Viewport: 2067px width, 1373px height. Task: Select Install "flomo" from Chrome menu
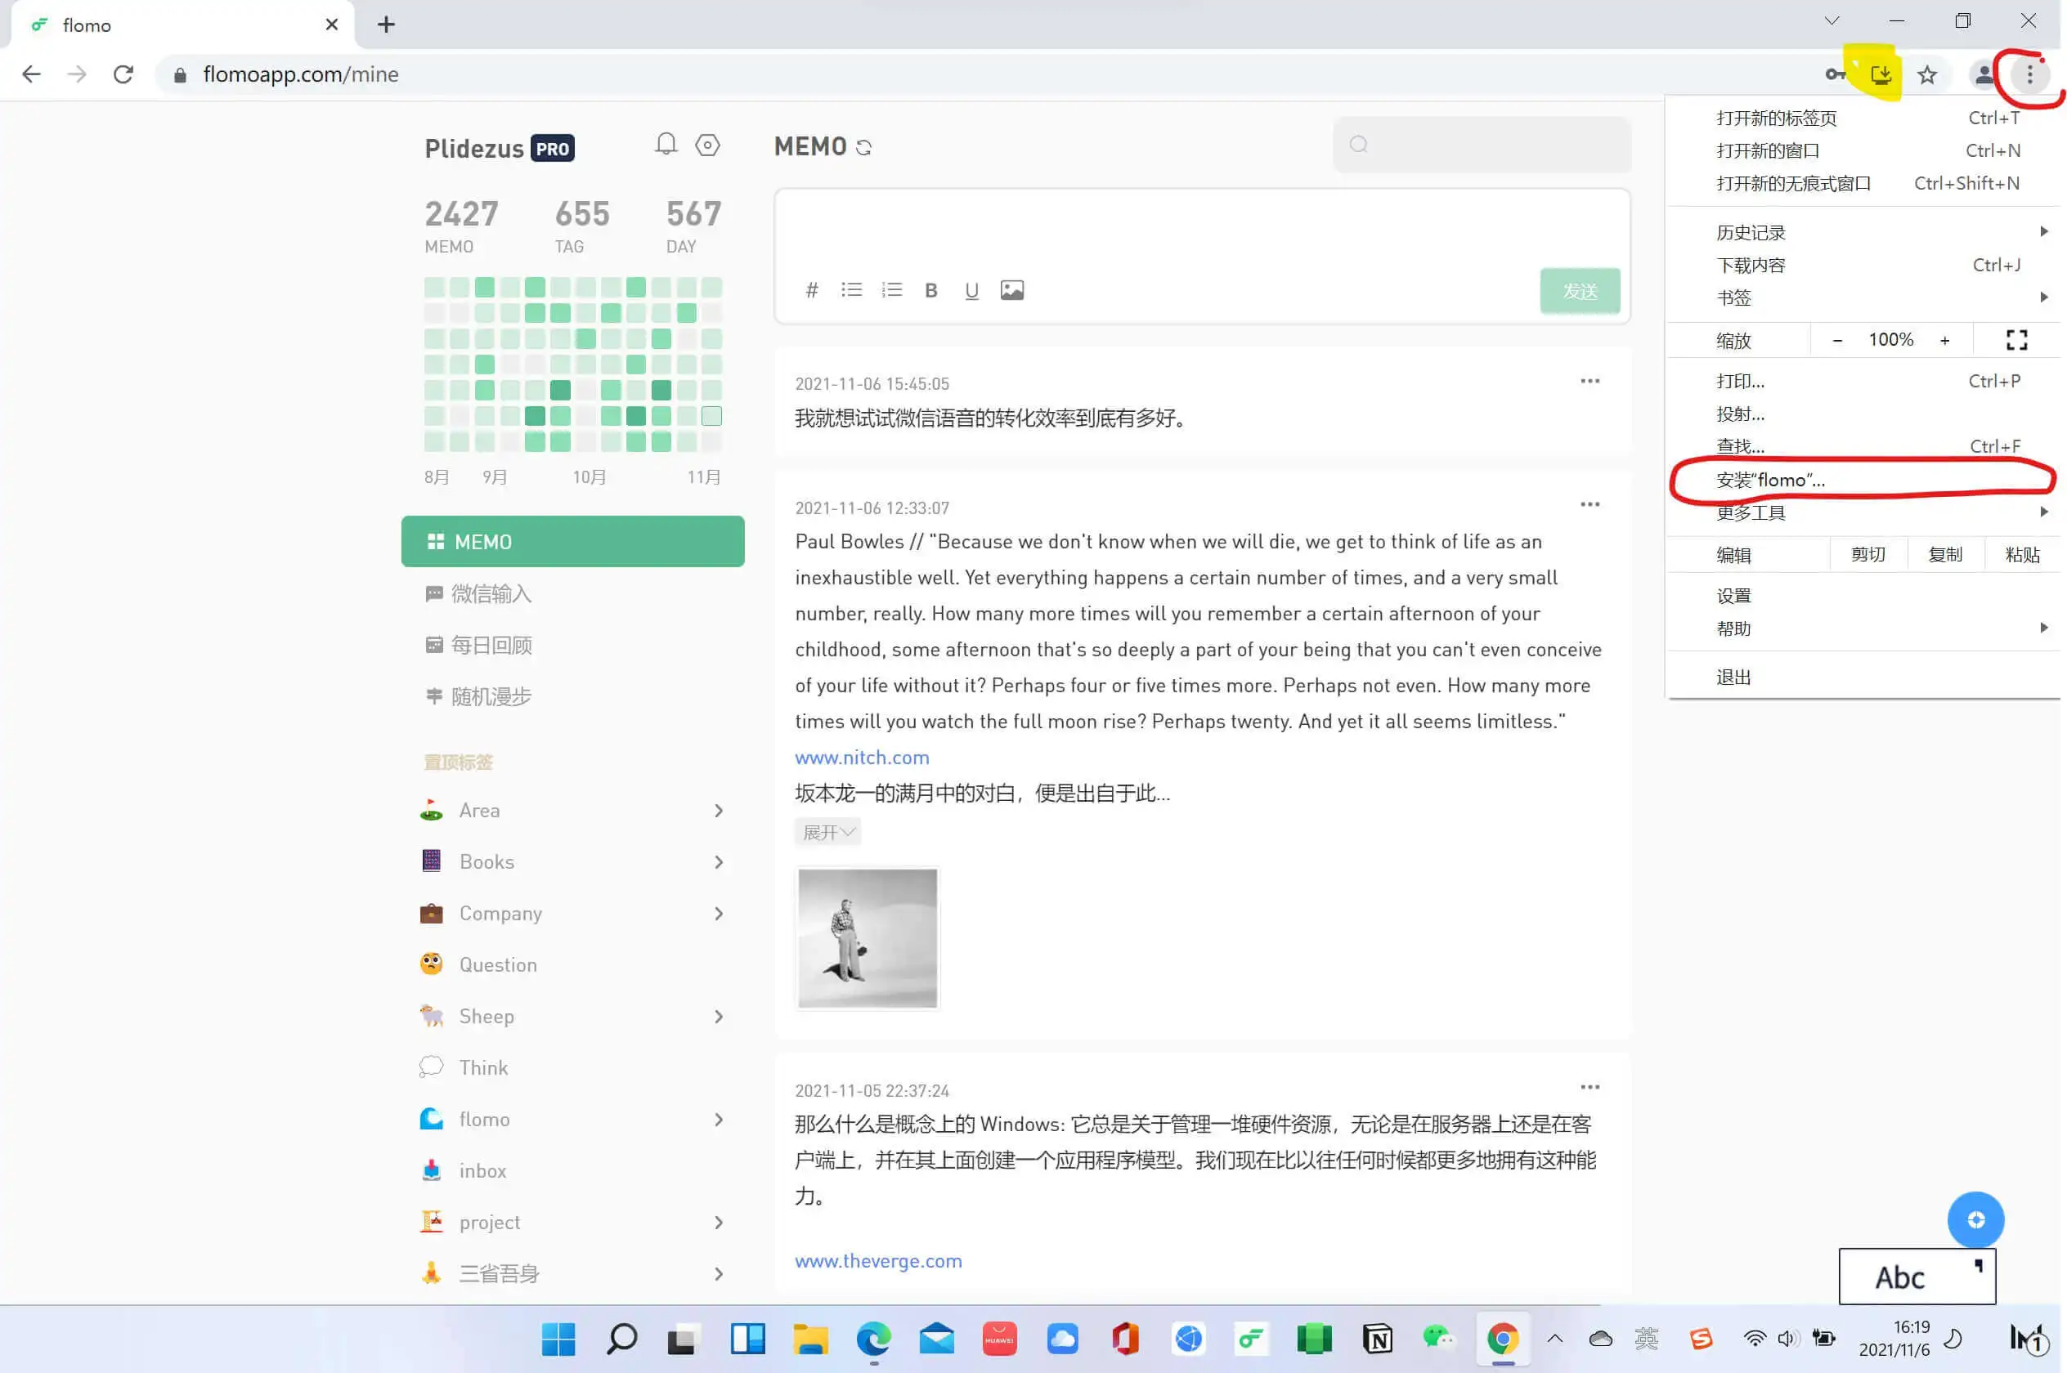(x=1771, y=480)
